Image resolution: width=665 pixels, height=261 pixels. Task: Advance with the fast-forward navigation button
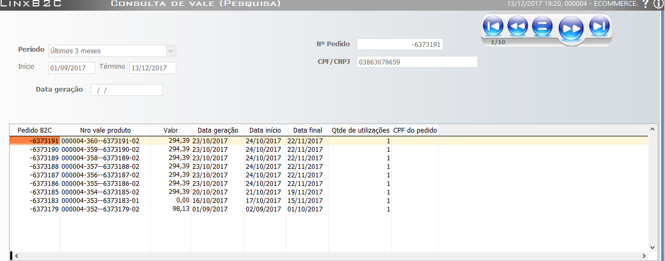[571, 29]
